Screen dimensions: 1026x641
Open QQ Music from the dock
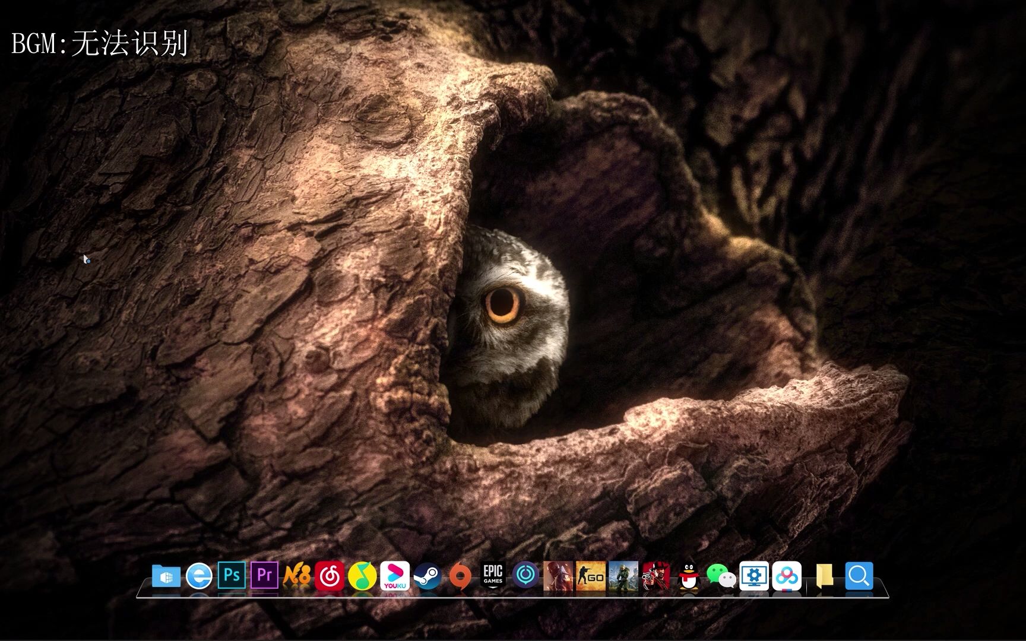click(362, 576)
